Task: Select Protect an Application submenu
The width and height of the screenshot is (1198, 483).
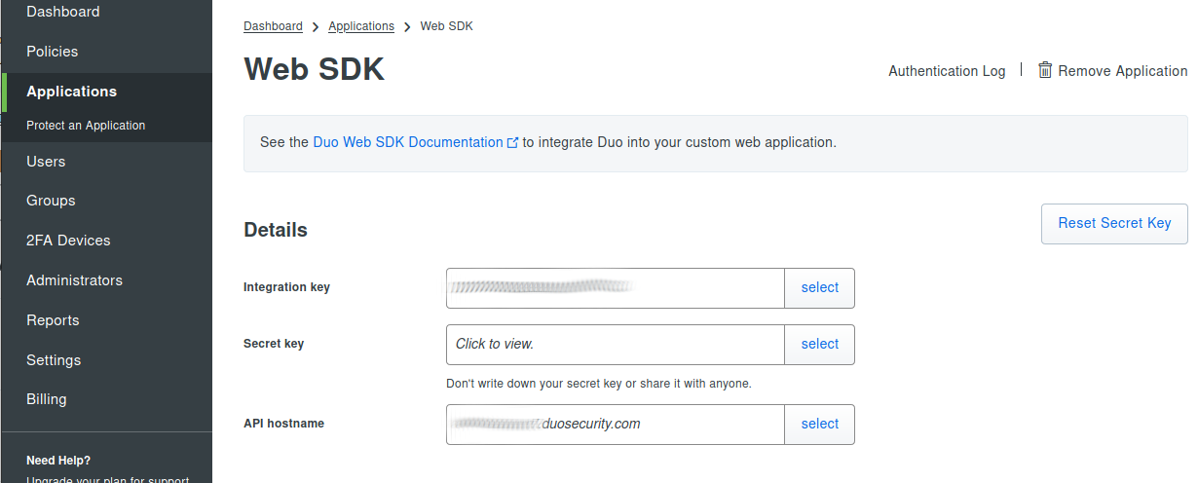Action: coord(86,126)
